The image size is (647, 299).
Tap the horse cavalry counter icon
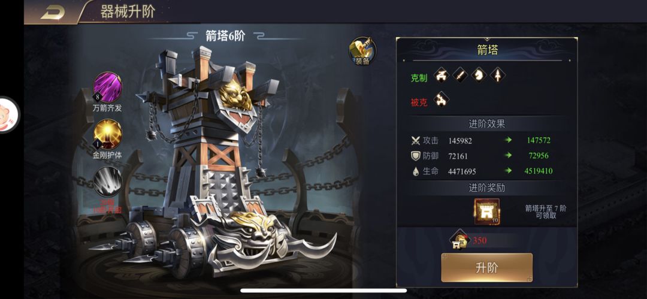pos(479,75)
